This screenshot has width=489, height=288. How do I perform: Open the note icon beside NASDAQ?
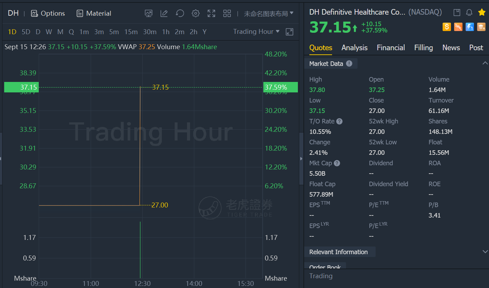click(457, 13)
